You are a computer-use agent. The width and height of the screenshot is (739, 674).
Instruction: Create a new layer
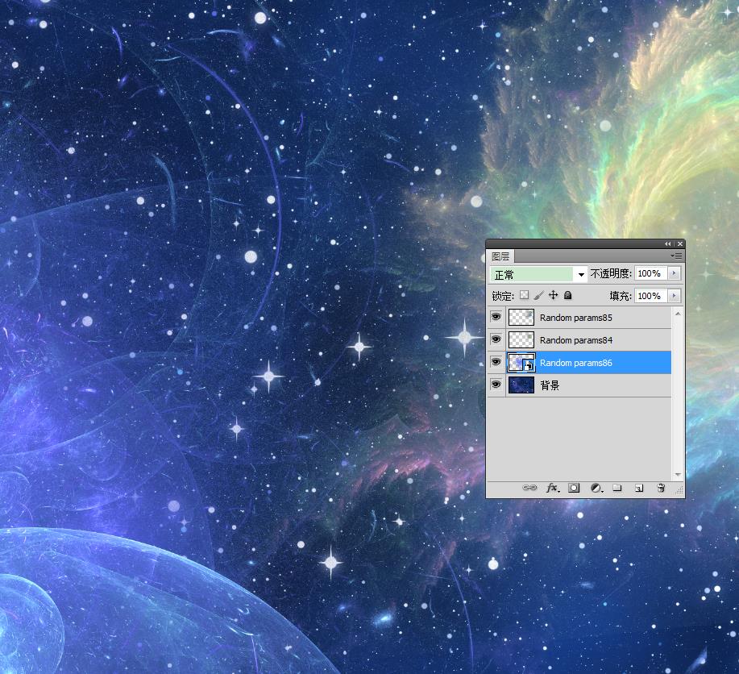pos(639,489)
